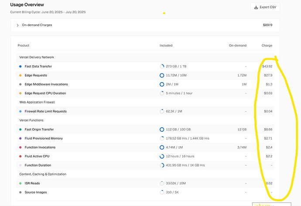Viewport: 301px width, 206px height.
Task: Open the Edge Middleware Invocations row
Action: [145, 84]
